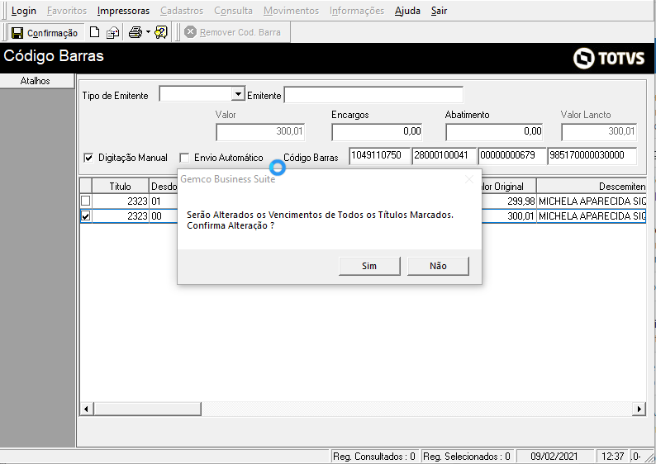
Task: Click the Encargos value field
Action: click(377, 131)
